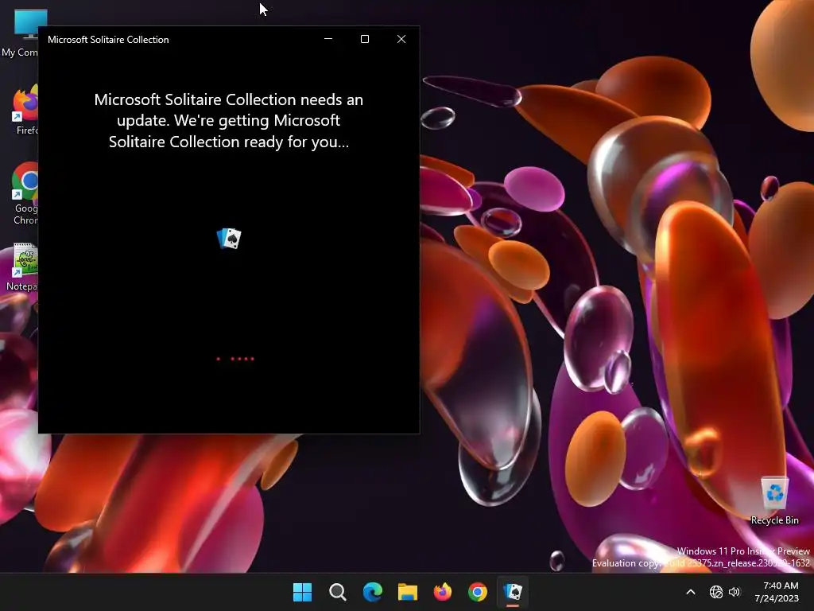Select the Solitaire Collection taskbar icon
The height and width of the screenshot is (611, 814).
click(513, 592)
